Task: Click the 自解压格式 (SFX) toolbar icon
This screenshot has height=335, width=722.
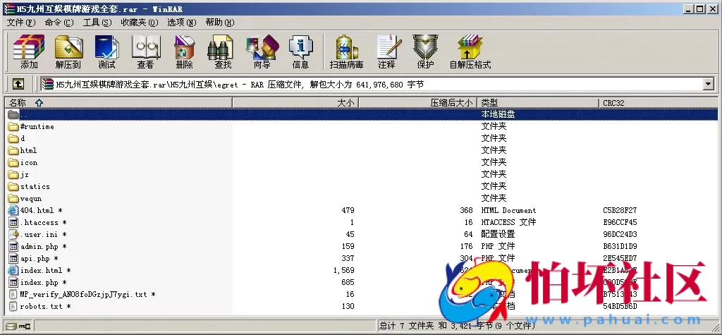Action: click(x=470, y=51)
